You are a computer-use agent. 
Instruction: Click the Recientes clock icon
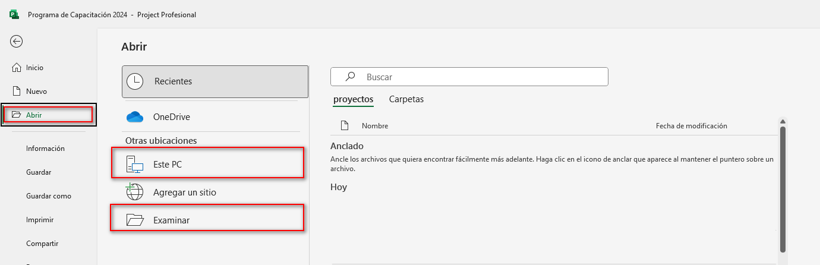pyautogui.click(x=135, y=81)
